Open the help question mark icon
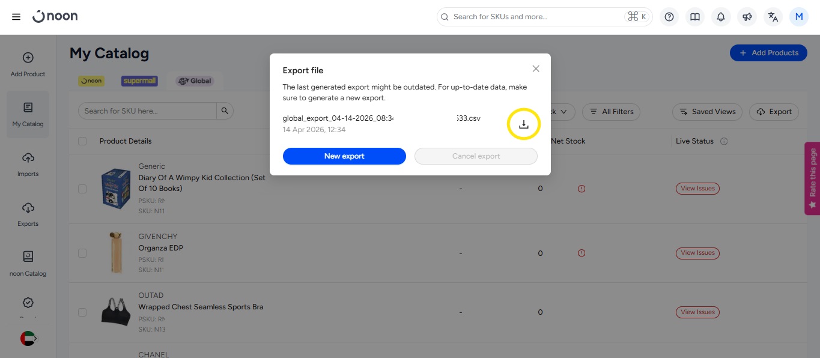 [x=669, y=17]
